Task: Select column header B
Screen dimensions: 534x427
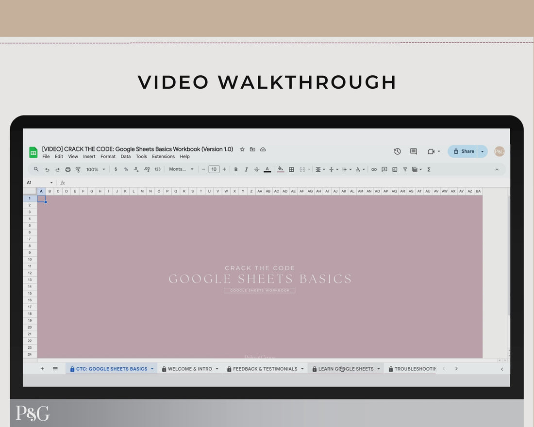Action: pyautogui.click(x=50, y=191)
